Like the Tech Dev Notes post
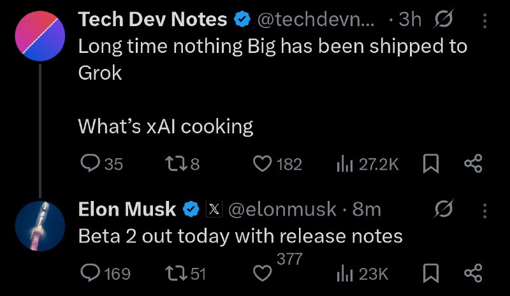 coord(263,164)
